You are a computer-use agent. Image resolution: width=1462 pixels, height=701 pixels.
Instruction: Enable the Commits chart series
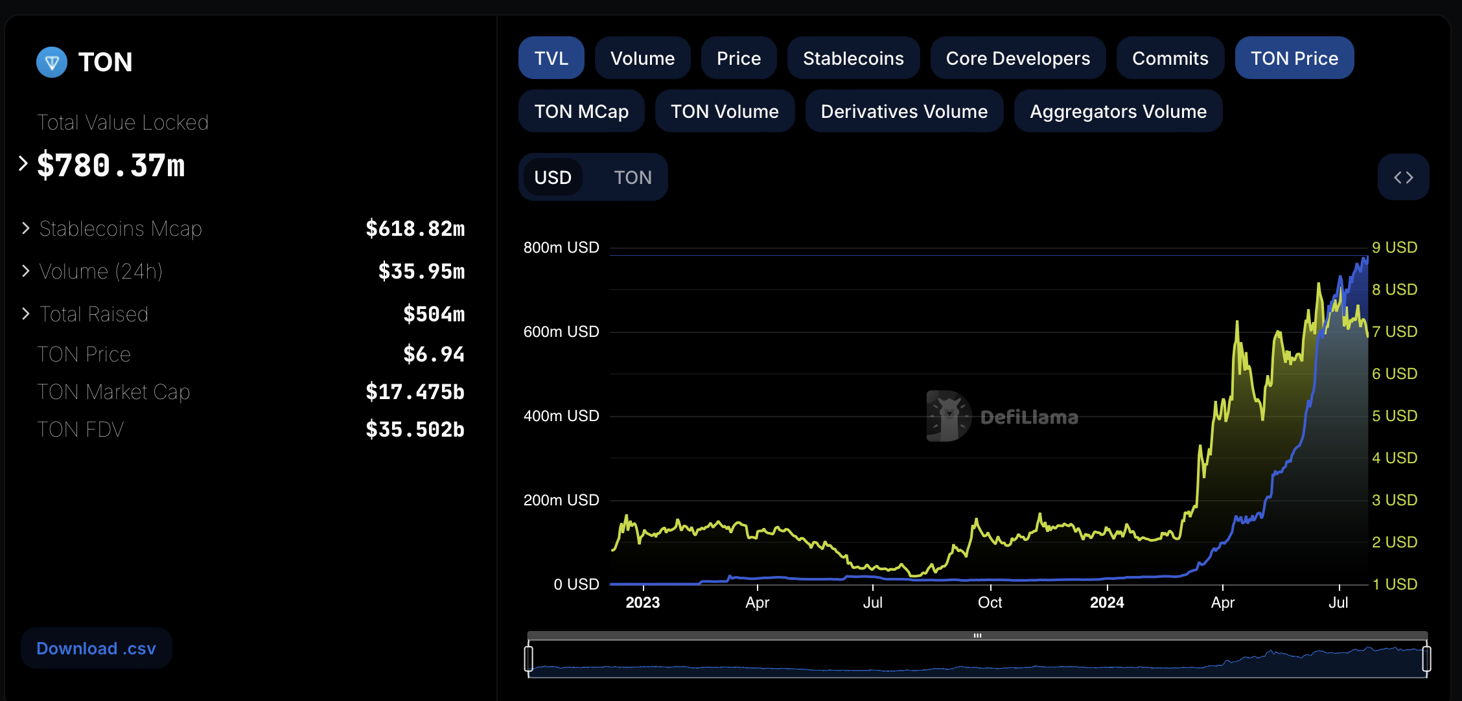pyautogui.click(x=1170, y=58)
